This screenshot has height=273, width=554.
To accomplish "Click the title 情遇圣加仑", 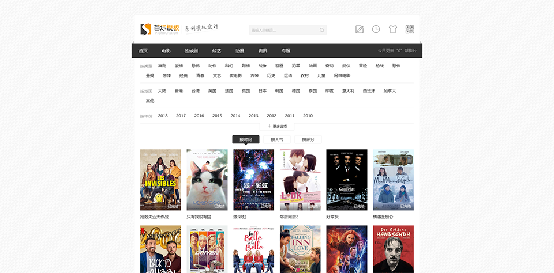I will pos(383,217).
